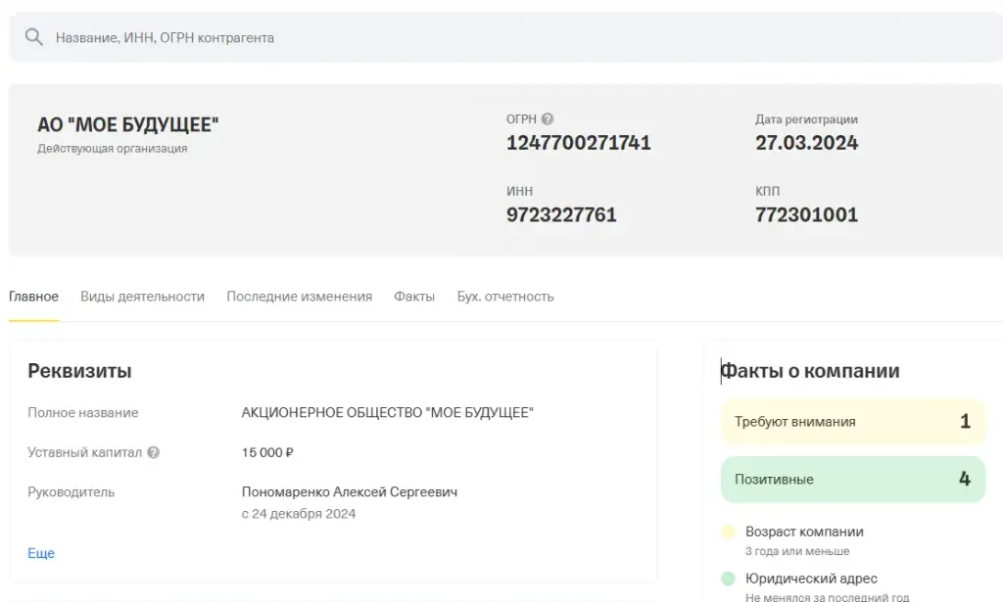Screen dimensions: 1003x602
Task: Switch to the Факты tab
Action: pos(414,297)
